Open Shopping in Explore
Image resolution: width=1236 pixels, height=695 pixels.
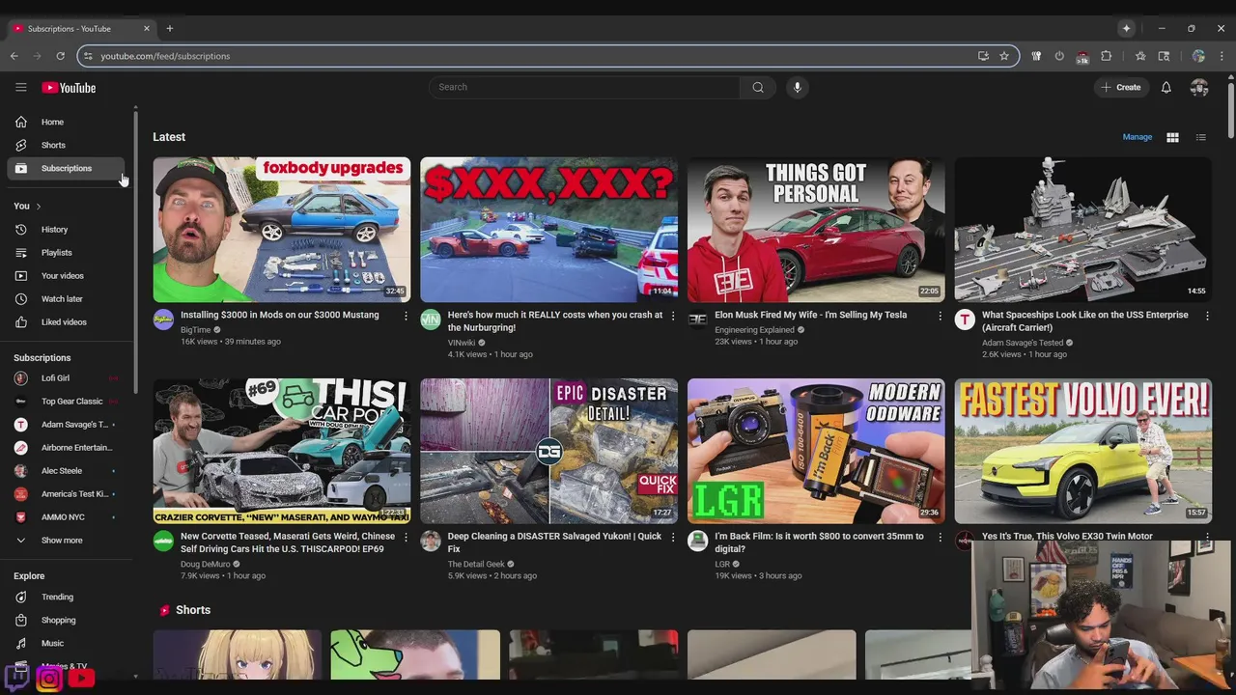pos(66,621)
